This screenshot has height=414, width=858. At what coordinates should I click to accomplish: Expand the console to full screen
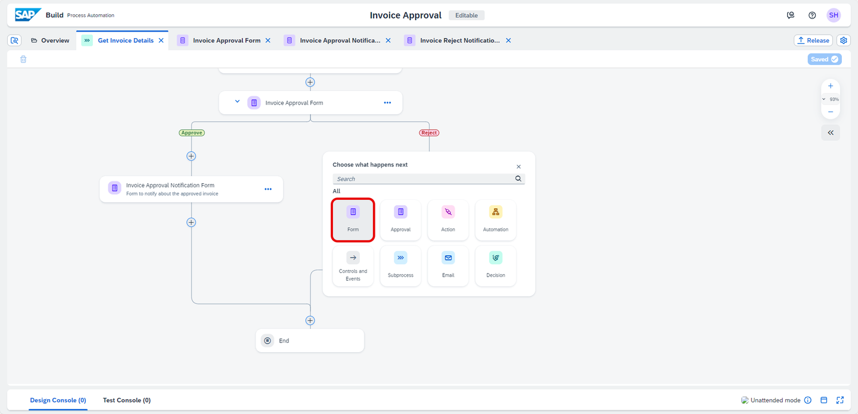(840, 400)
